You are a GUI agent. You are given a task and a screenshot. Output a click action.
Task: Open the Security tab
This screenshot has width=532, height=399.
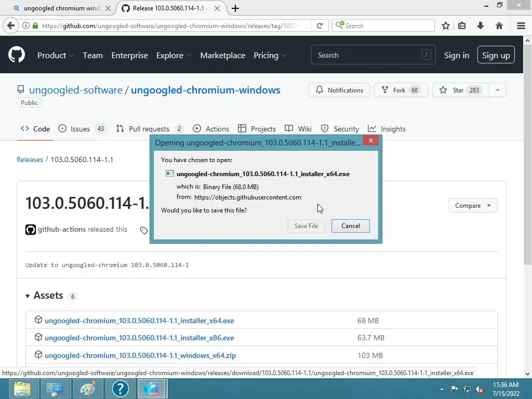tap(340, 129)
